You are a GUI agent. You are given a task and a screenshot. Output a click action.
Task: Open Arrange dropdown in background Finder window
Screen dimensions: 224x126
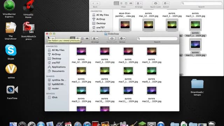coord(139,3)
